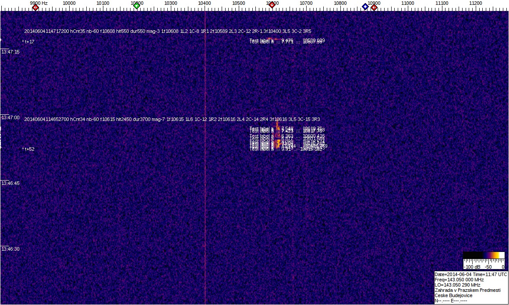Click the bright orange meteor echo trace
Screen dimensions: 509x305
point(278,142)
